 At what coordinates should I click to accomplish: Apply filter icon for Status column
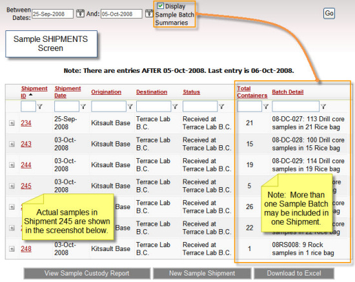[221, 106]
